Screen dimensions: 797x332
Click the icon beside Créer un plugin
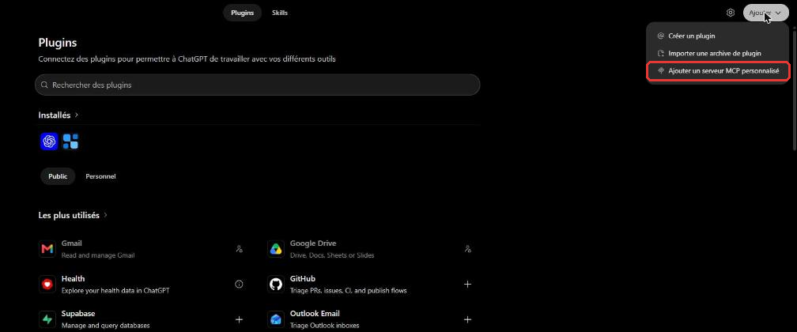coord(661,36)
